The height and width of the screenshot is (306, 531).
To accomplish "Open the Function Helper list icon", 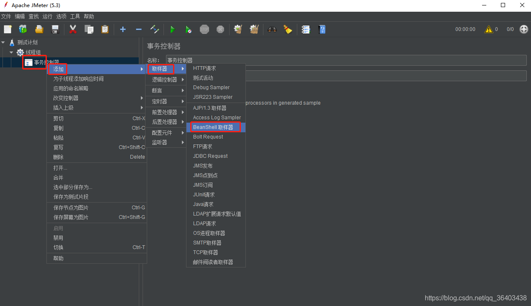I will [306, 29].
